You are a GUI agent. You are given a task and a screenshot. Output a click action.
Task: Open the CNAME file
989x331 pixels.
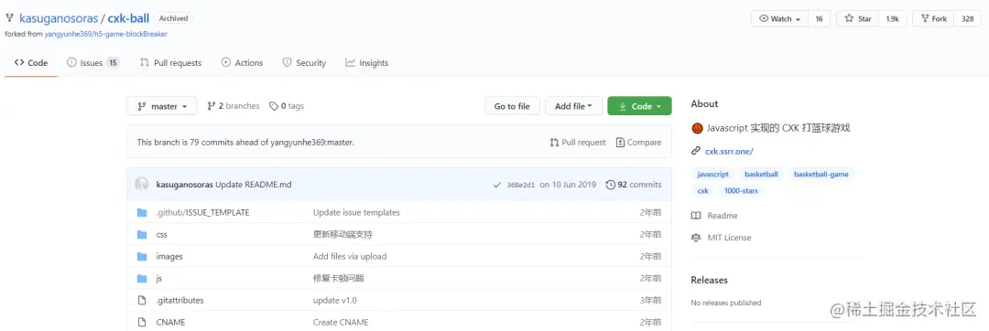[x=171, y=322]
